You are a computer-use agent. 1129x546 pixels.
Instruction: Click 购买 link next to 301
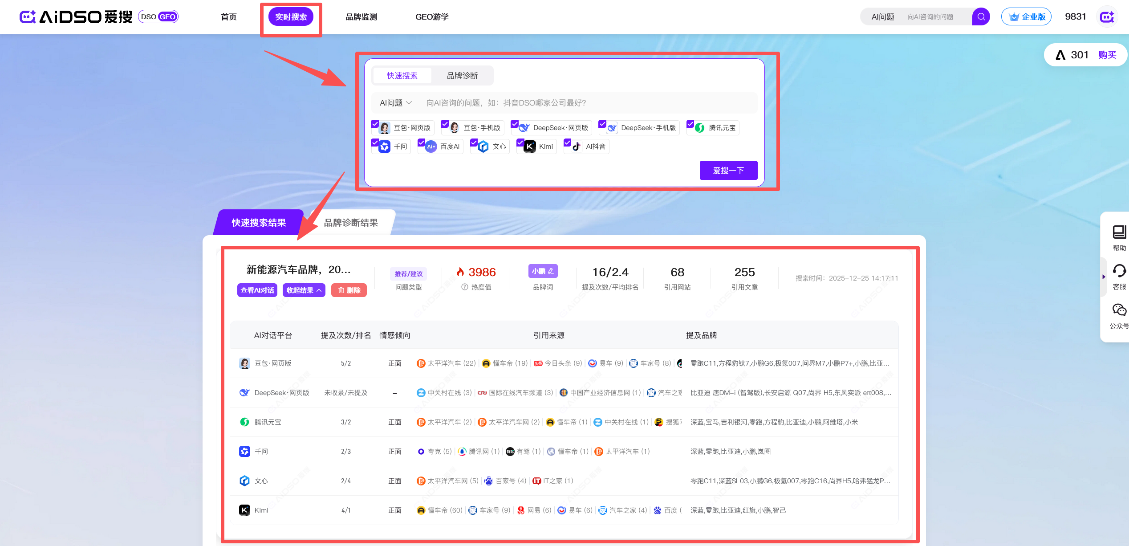coord(1107,55)
